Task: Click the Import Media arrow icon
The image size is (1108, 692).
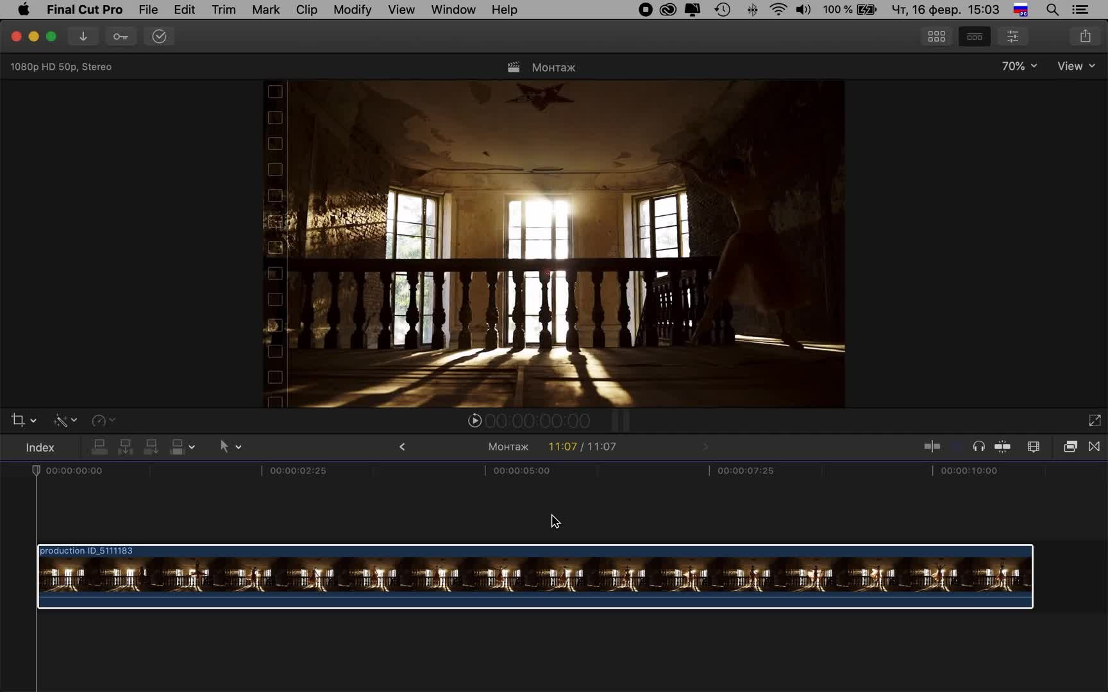Action: (x=83, y=37)
